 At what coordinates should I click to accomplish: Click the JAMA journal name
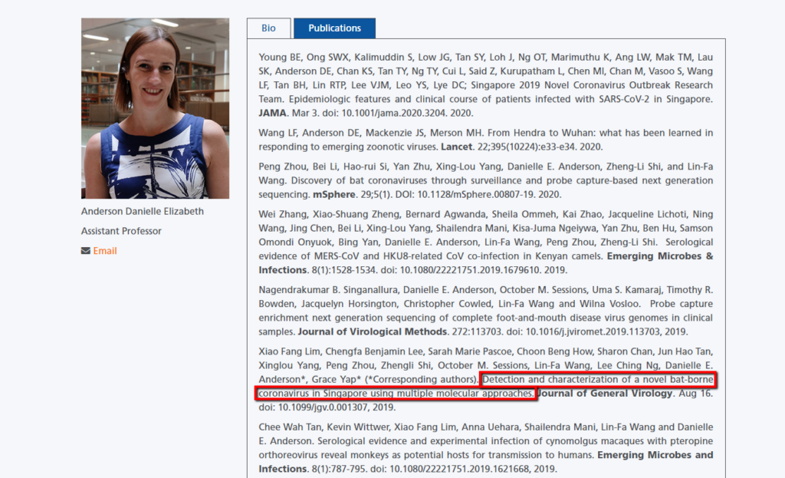click(x=274, y=113)
